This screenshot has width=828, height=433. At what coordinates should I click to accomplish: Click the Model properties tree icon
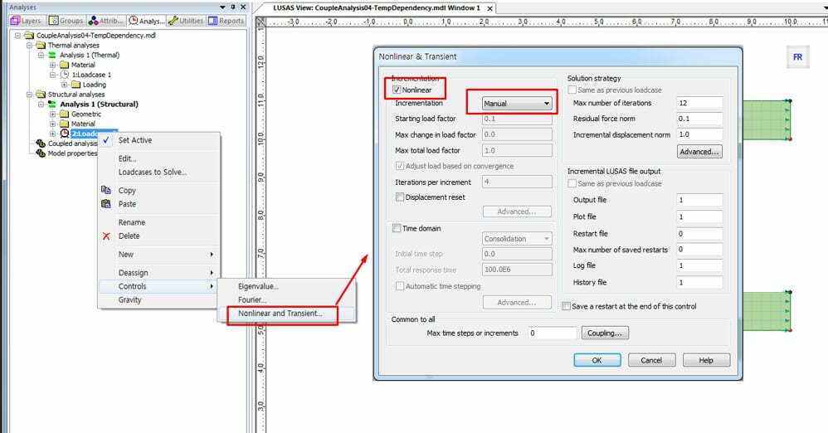41,153
